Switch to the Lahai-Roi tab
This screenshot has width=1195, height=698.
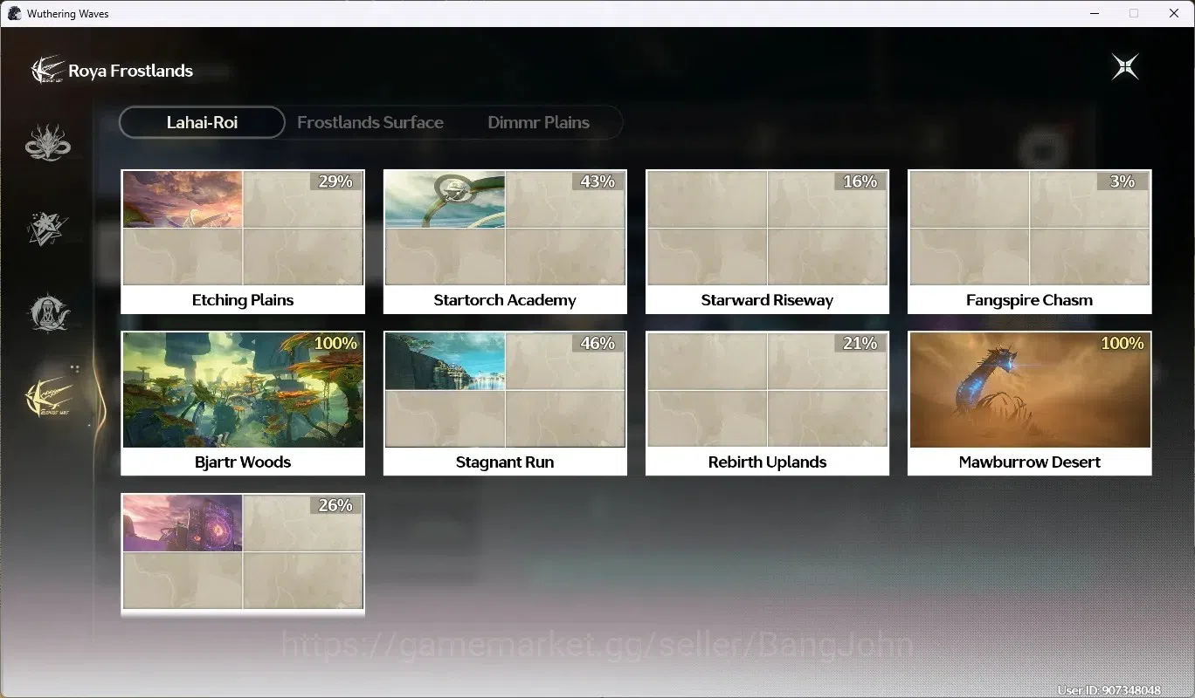point(202,122)
